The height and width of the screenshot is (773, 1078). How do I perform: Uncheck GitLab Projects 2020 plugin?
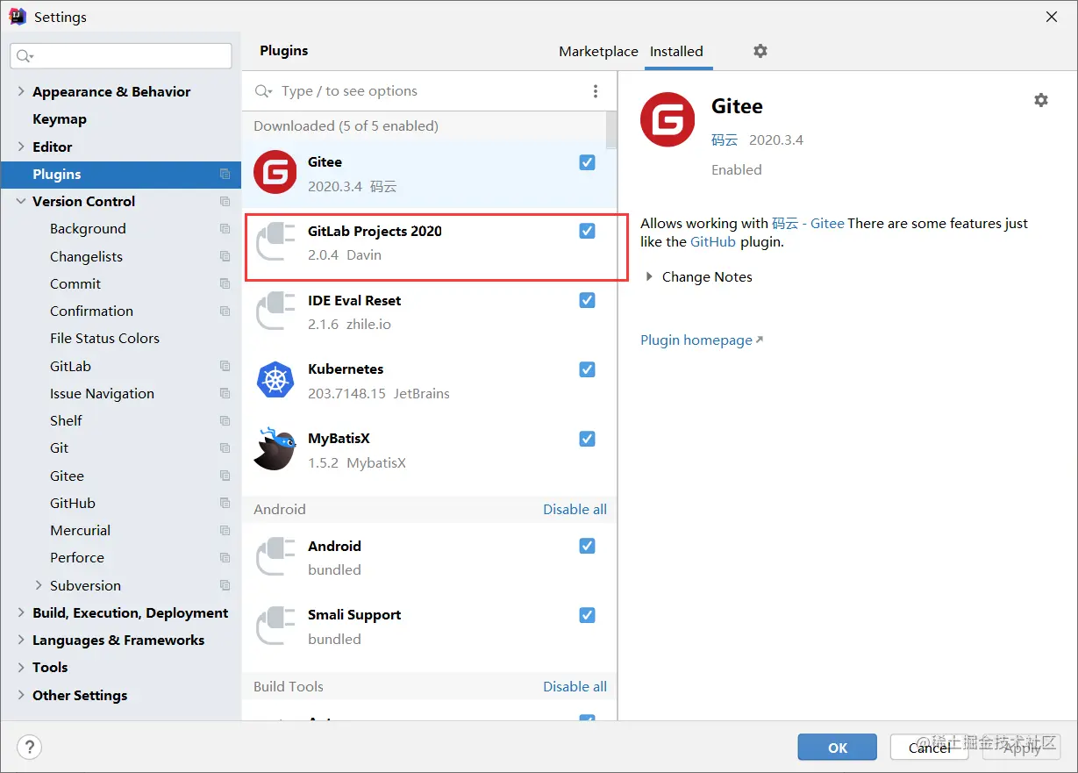pyautogui.click(x=588, y=231)
